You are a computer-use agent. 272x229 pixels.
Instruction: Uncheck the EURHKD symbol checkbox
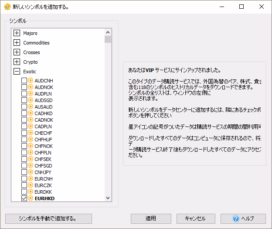coord(24,198)
